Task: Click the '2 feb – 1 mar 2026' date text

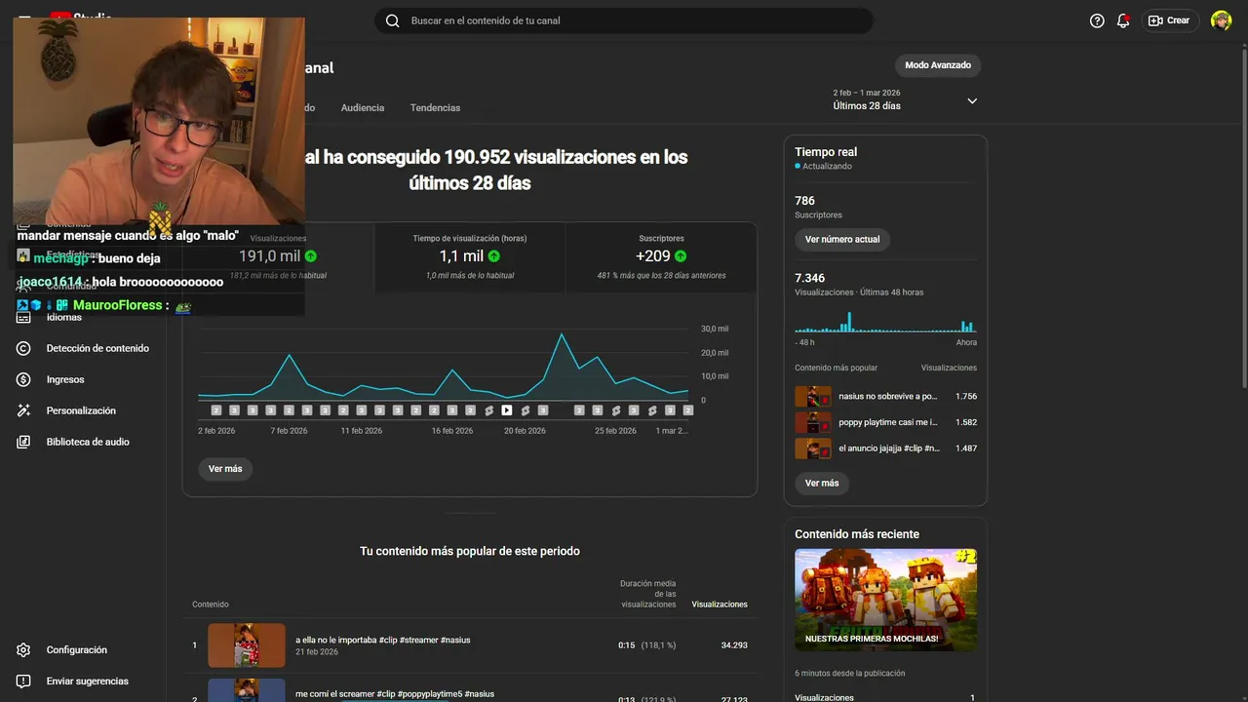Action: coord(867,93)
